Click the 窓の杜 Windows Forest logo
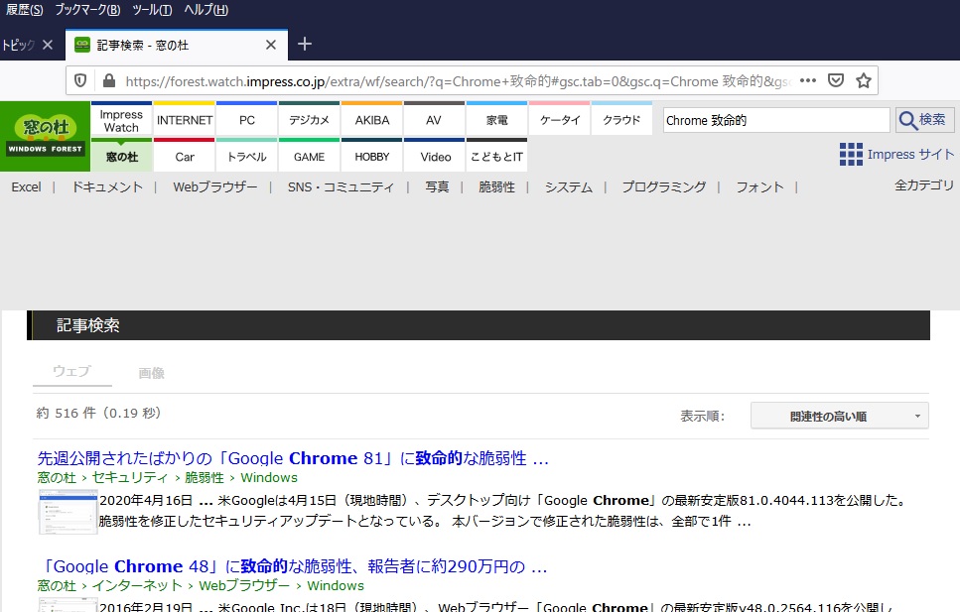The image size is (960, 612). pos(44,135)
